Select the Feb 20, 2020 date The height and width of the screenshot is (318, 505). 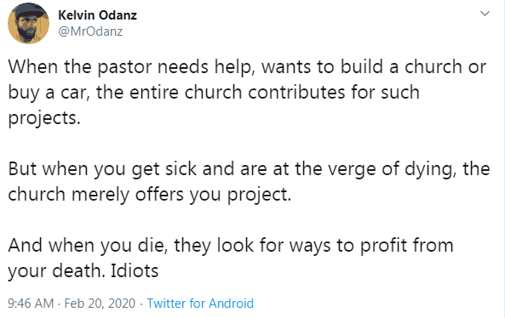(100, 304)
